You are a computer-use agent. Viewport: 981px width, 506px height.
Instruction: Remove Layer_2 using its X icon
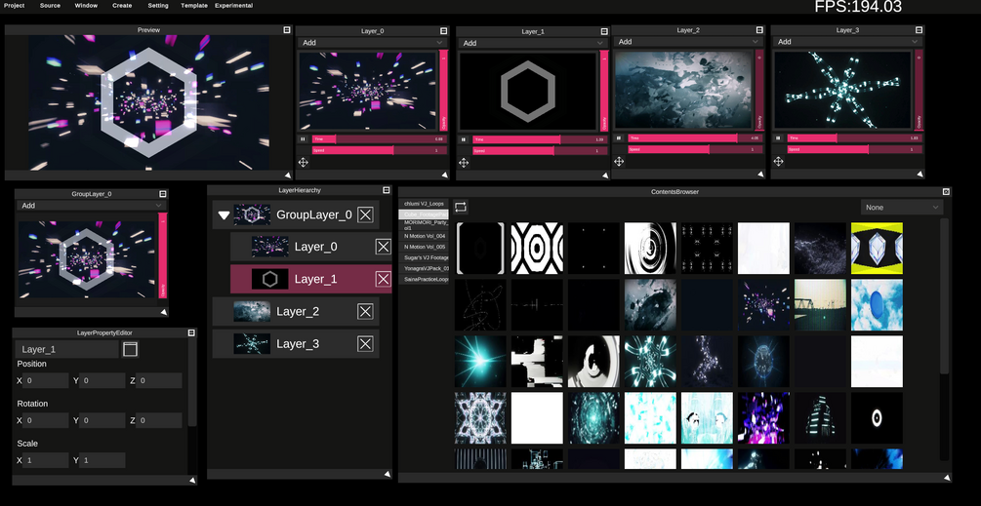[365, 311]
